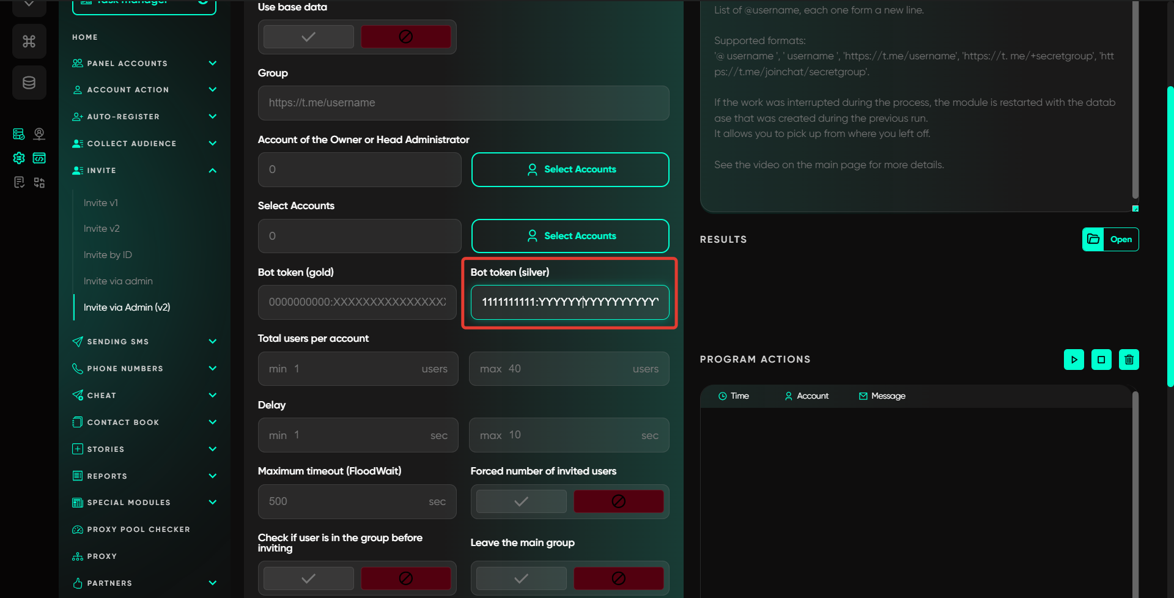Click Select Accounts for Owner account
This screenshot has width=1174, height=598.
(570, 169)
